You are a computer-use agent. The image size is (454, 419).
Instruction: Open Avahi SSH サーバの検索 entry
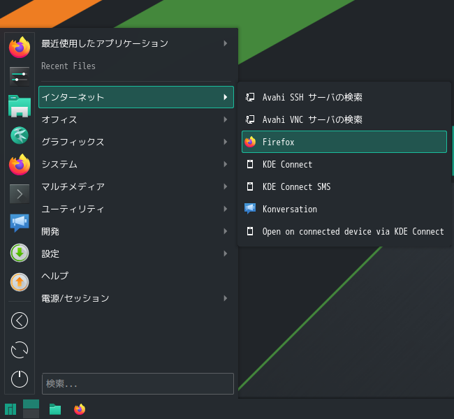[x=344, y=97]
